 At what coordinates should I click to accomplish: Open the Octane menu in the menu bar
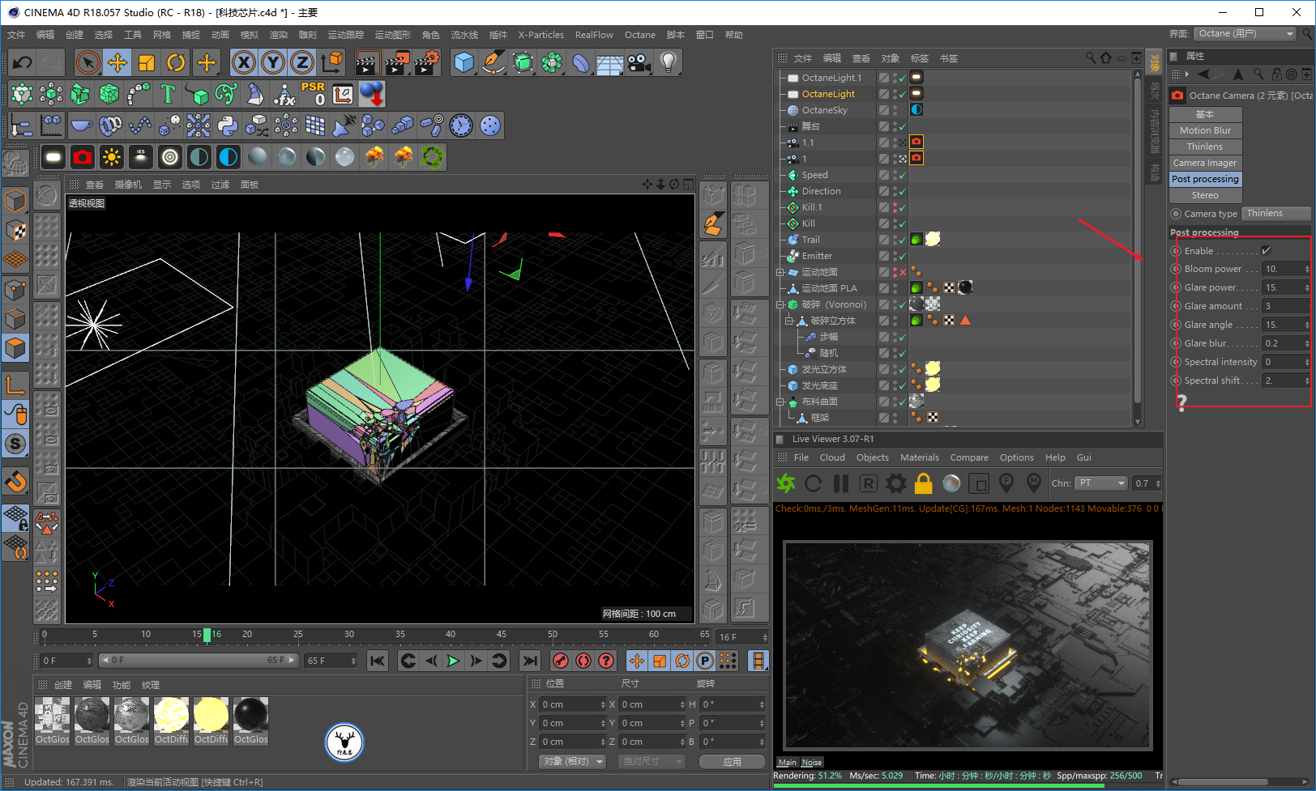point(640,35)
